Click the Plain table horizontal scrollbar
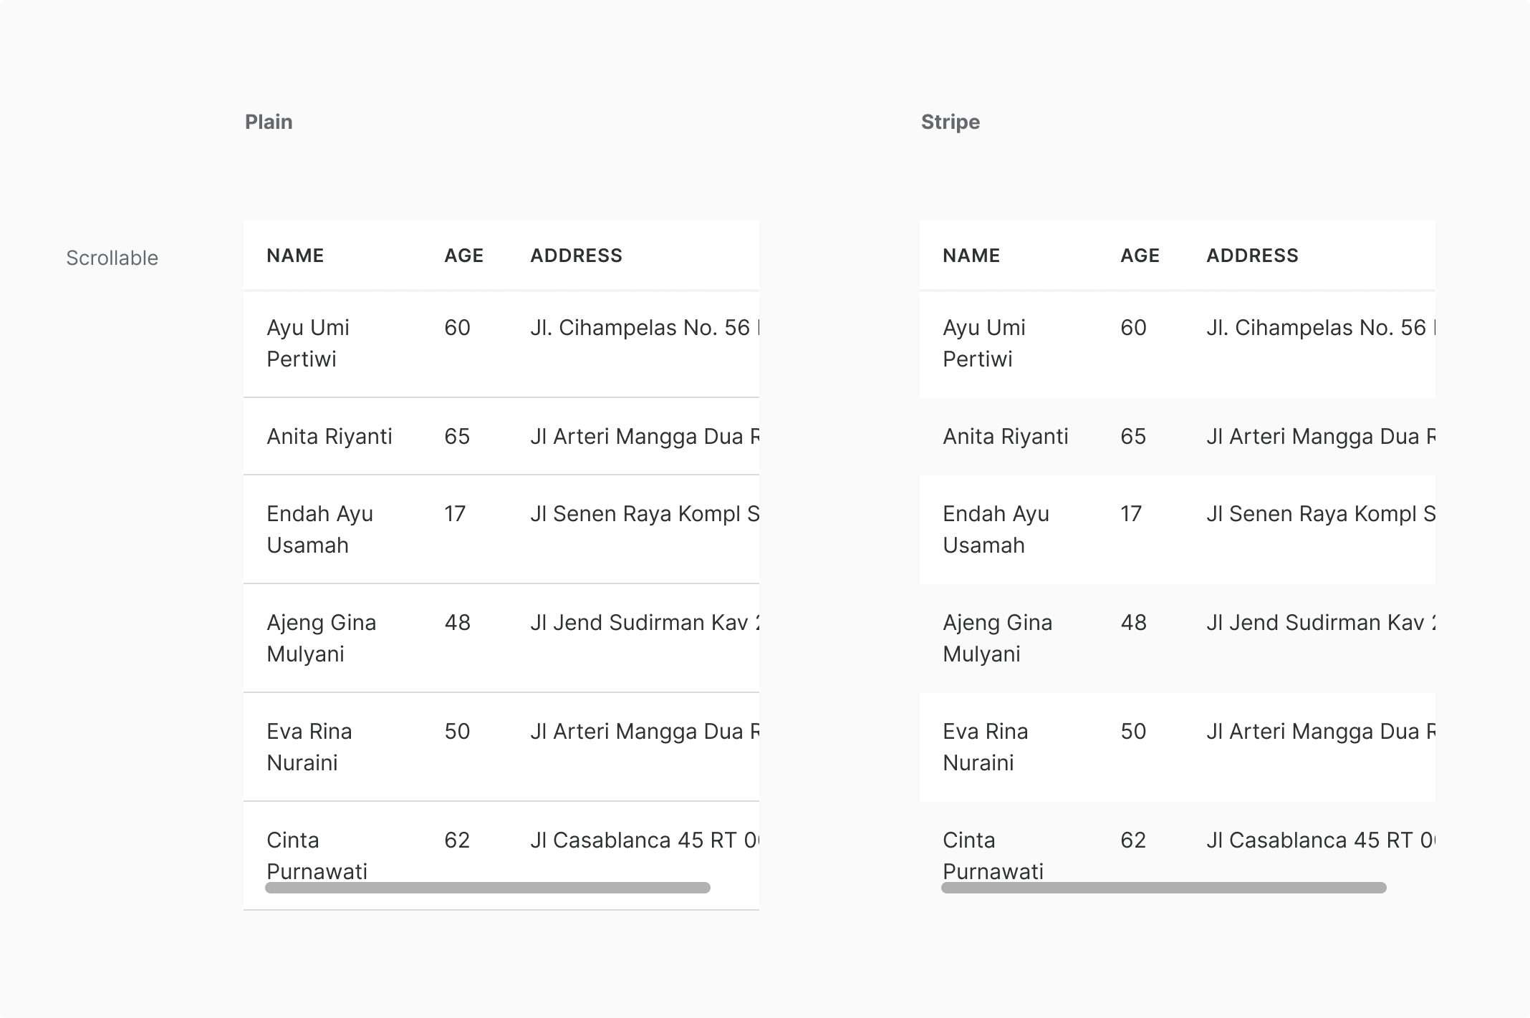This screenshot has height=1018, width=1530. point(488,888)
